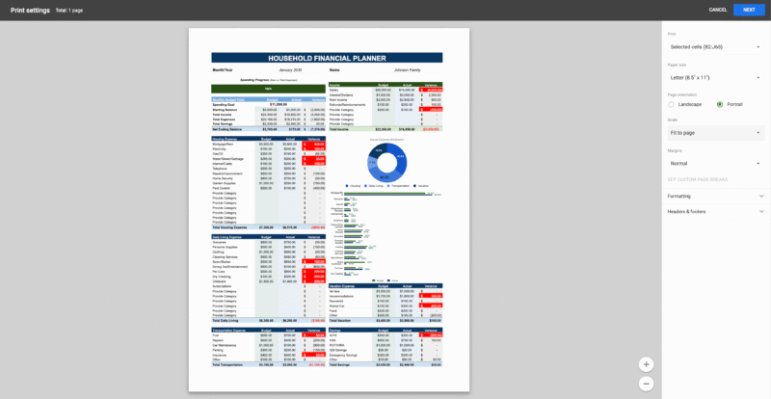The width and height of the screenshot is (771, 399).
Task: Open the Scale Fit to page dropdown
Action: [x=715, y=133]
